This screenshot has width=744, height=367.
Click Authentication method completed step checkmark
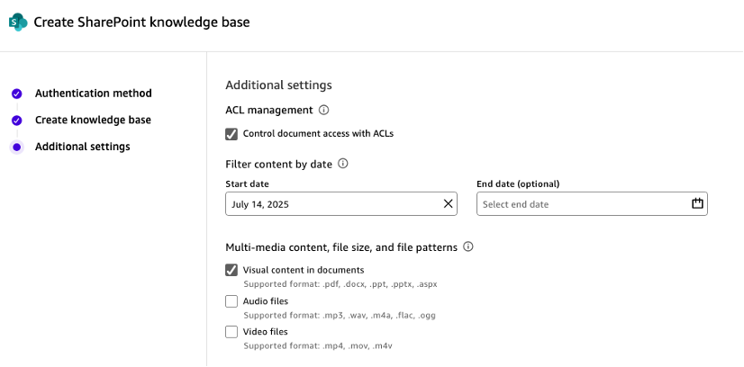click(x=16, y=94)
